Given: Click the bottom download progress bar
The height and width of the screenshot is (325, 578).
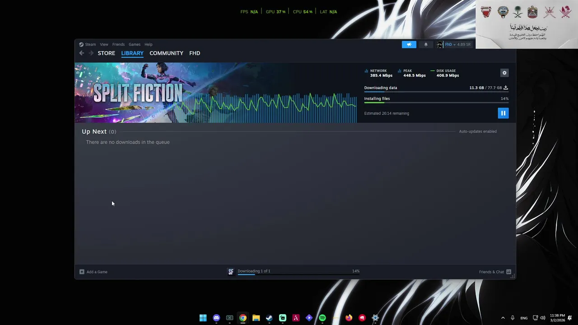Looking at the screenshot, I should [298, 274].
